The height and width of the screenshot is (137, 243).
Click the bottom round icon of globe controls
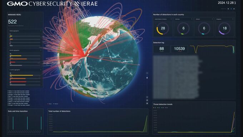147,103
